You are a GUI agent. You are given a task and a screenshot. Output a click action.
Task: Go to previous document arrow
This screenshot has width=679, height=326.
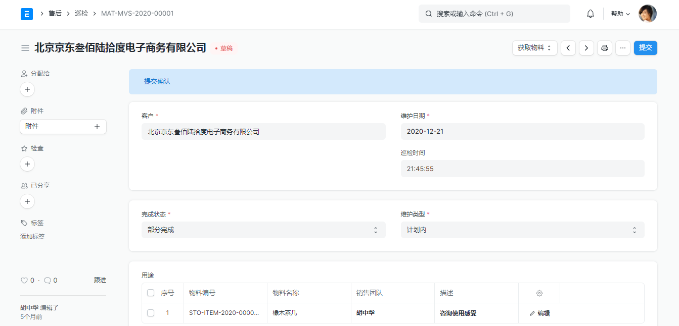point(568,48)
